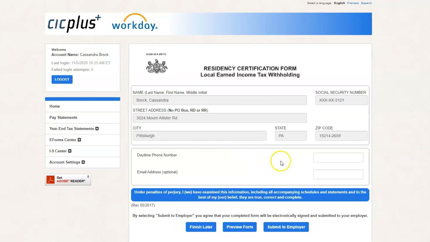Click the Zip Code field 15214-2659

(x=341, y=136)
